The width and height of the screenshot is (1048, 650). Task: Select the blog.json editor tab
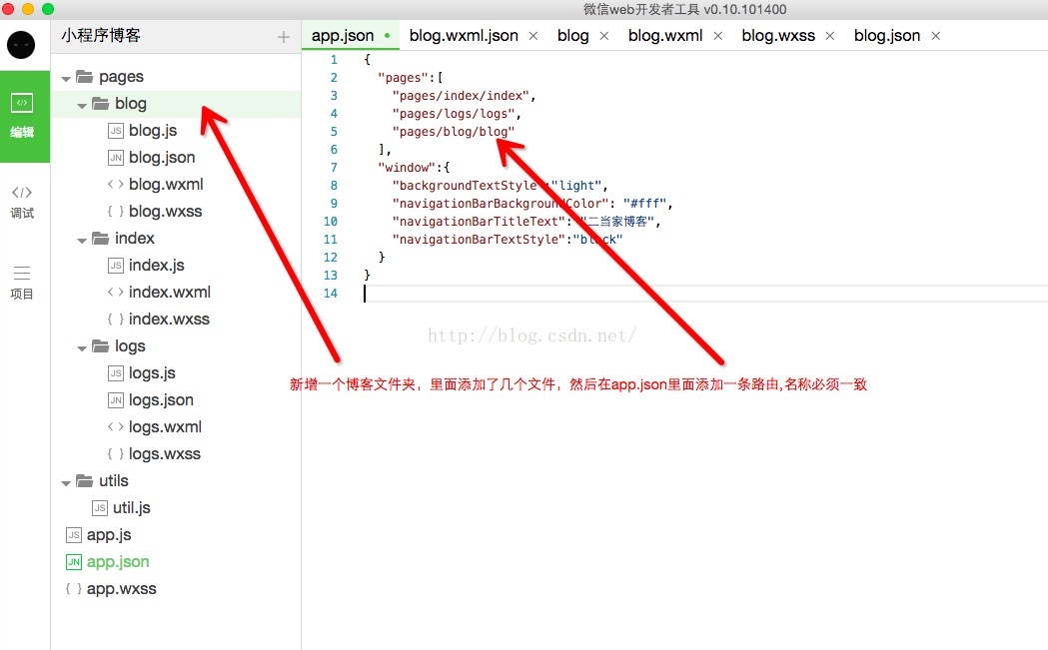click(886, 36)
